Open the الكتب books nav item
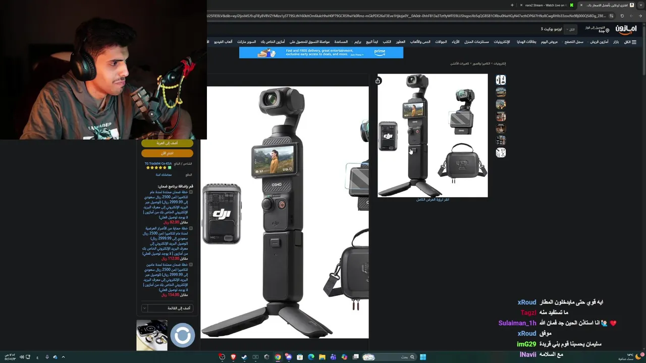This screenshot has height=363, width=646. click(x=387, y=42)
